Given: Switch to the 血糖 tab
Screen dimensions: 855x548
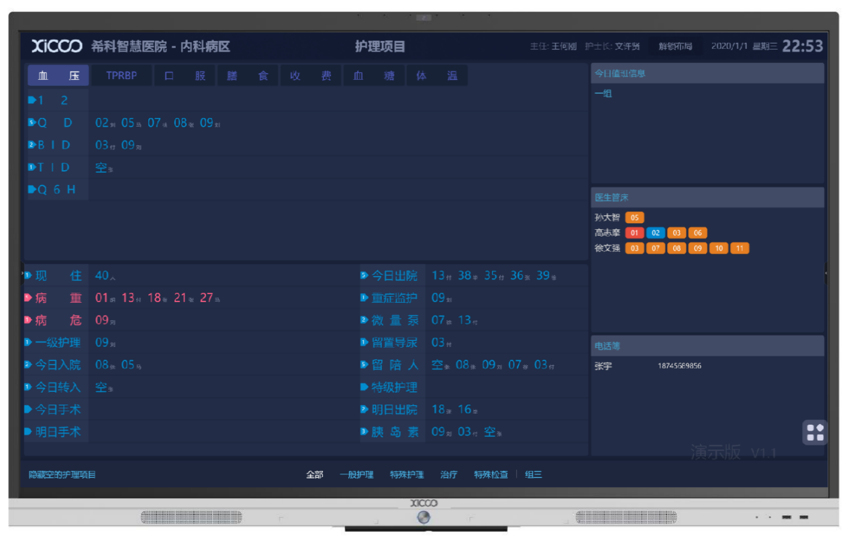Looking at the screenshot, I should [x=374, y=76].
